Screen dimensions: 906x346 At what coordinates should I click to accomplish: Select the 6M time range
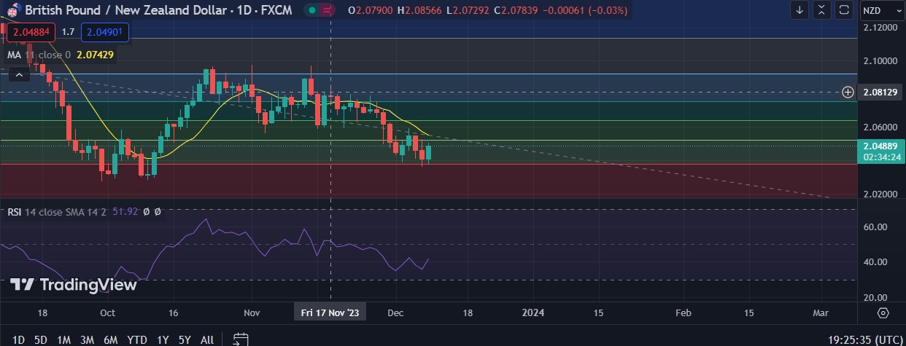[x=111, y=339]
